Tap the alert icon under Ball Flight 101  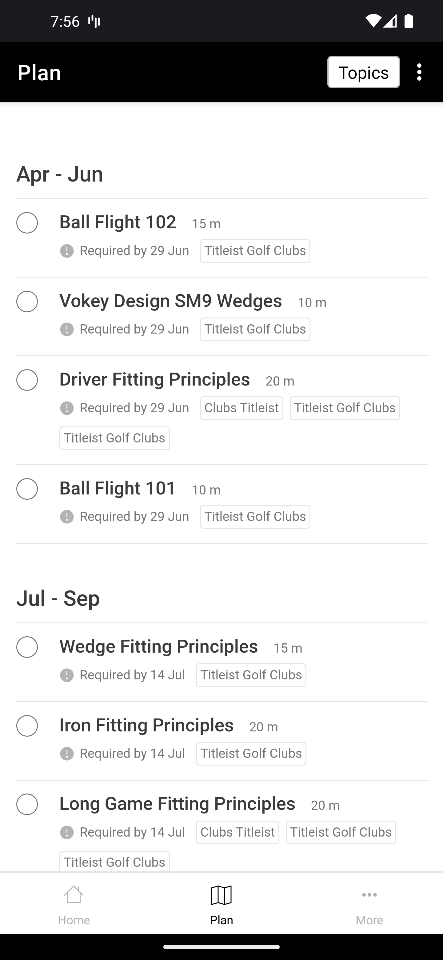click(x=67, y=517)
